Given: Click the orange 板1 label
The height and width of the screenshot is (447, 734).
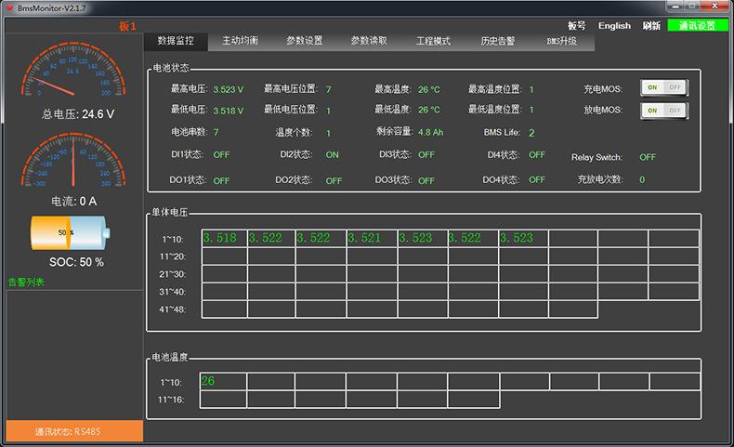Looking at the screenshot, I should pos(127,26).
